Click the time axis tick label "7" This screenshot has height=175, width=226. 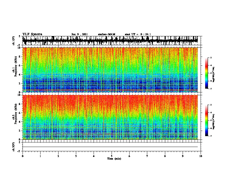click(147, 156)
